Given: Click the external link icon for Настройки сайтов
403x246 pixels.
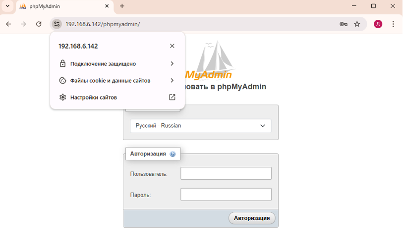Looking at the screenshot, I should 172,97.
